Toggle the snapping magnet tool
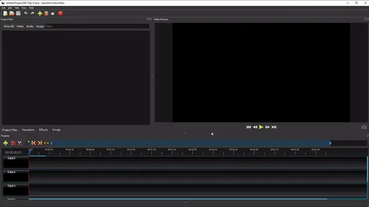Image resolution: width=369 pixels, height=207 pixels. (13, 143)
